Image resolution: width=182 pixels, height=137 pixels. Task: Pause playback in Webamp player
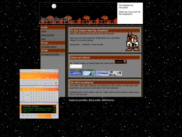point(30,83)
